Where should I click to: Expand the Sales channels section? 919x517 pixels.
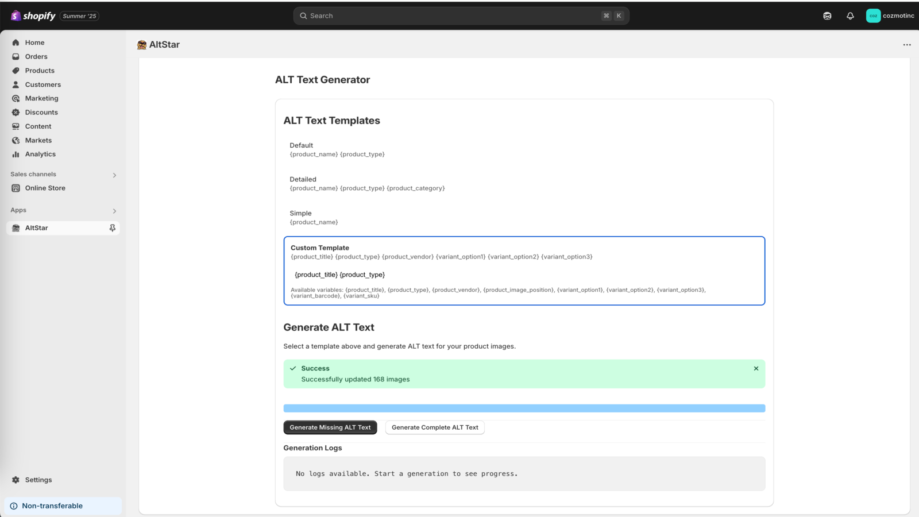click(114, 175)
